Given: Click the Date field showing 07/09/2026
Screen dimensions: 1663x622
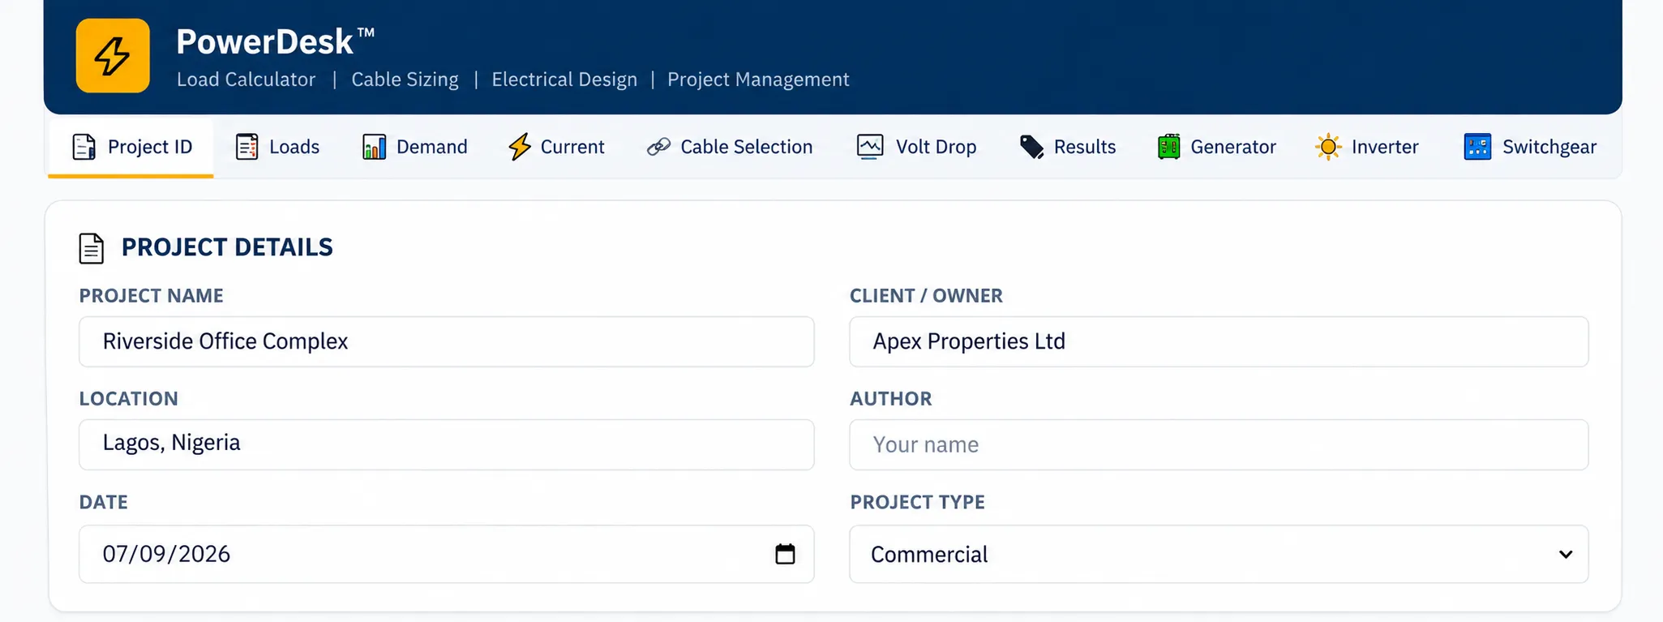Looking at the screenshot, I should click(x=447, y=554).
